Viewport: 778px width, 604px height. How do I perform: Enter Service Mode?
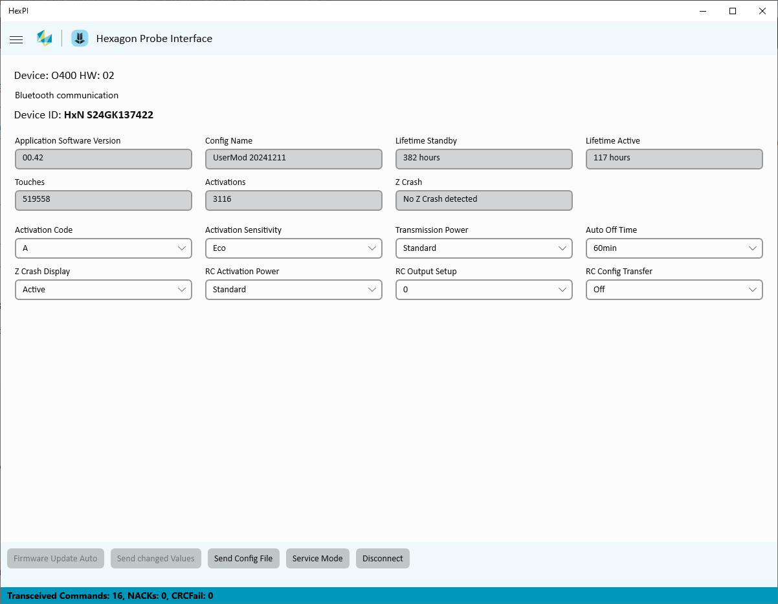click(318, 559)
